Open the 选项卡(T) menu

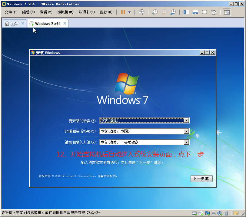coord(87,12)
